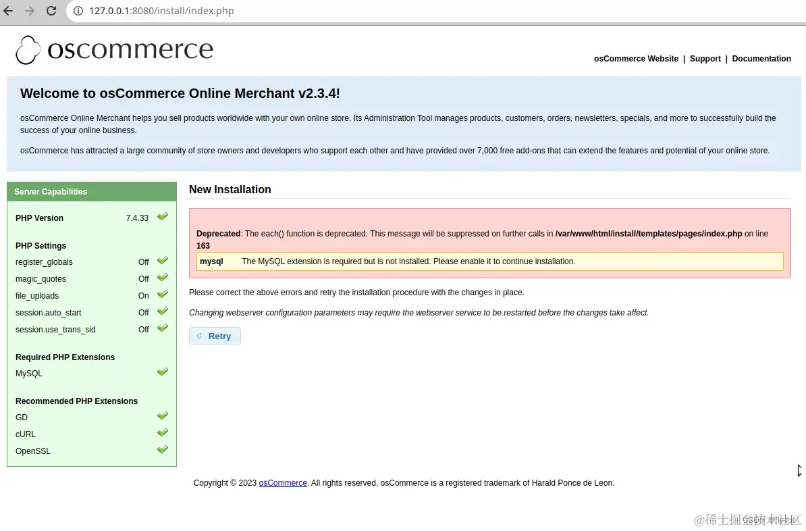Click the 7.4.33 version value
The width and height of the screenshot is (806, 531).
pyautogui.click(x=137, y=218)
